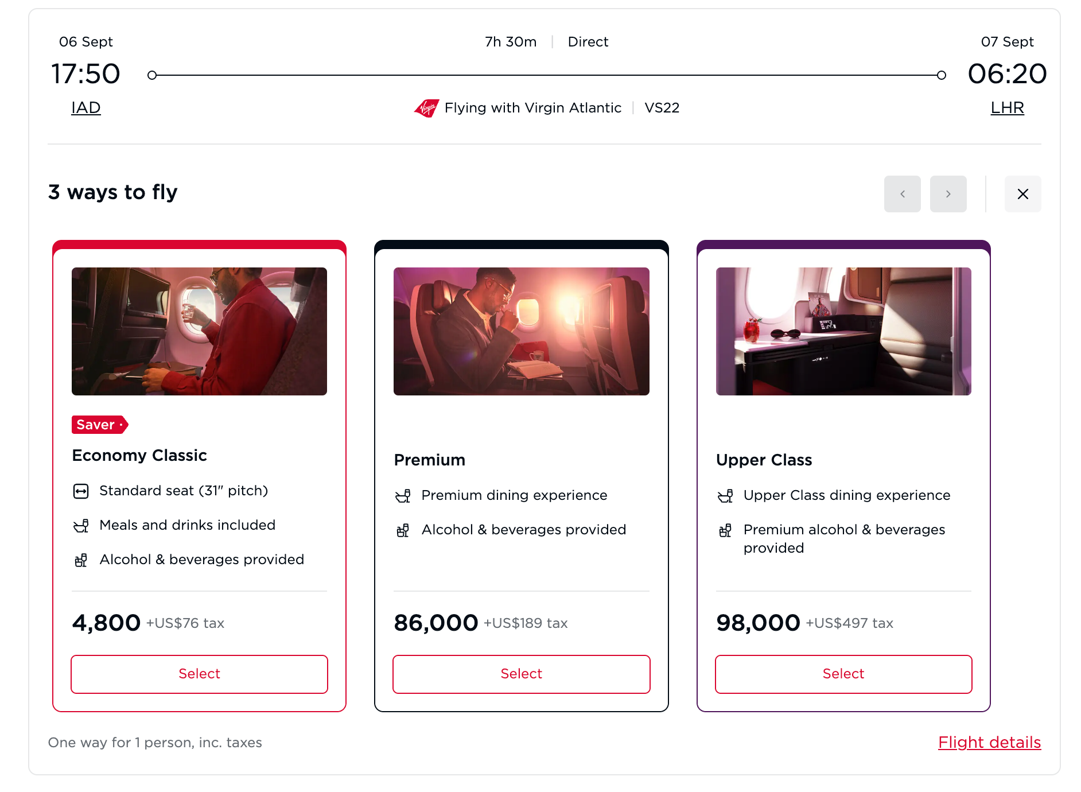Click the Economy Classic cabin photo
1081x792 pixels.
point(199,331)
